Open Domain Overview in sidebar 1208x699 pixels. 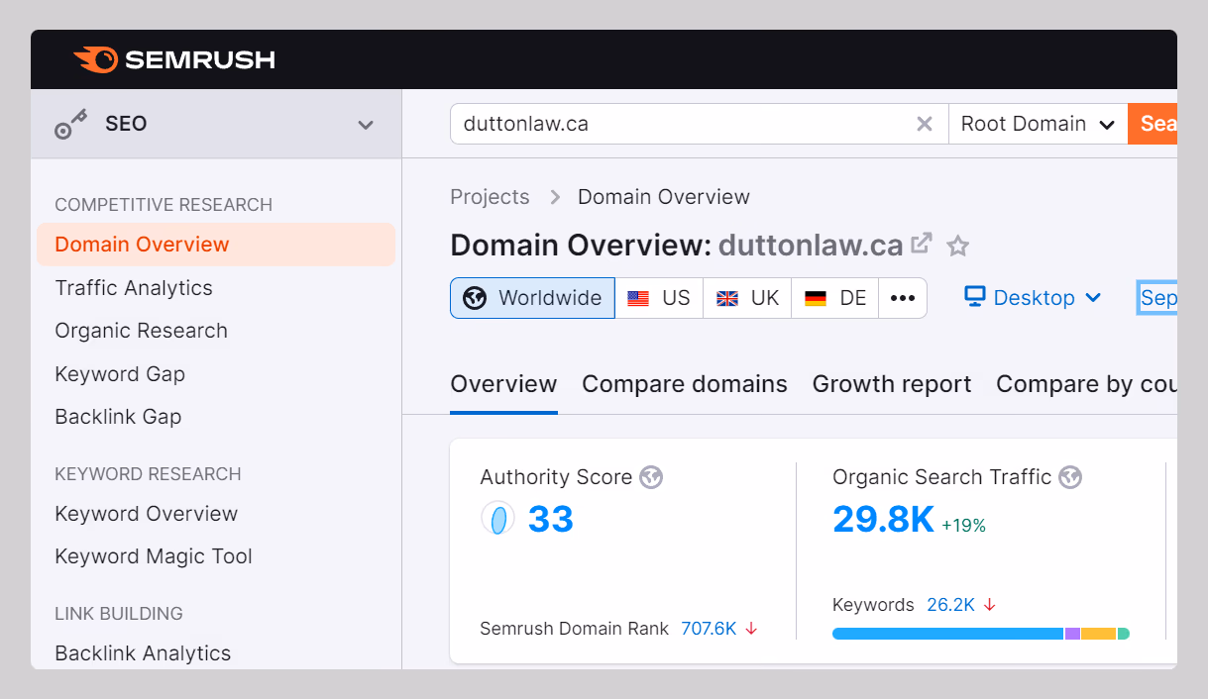(x=216, y=245)
